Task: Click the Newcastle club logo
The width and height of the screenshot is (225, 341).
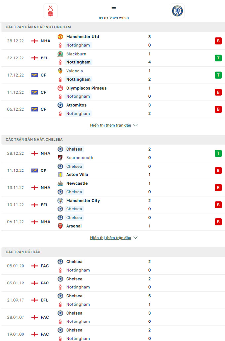Action: [x=60, y=183]
